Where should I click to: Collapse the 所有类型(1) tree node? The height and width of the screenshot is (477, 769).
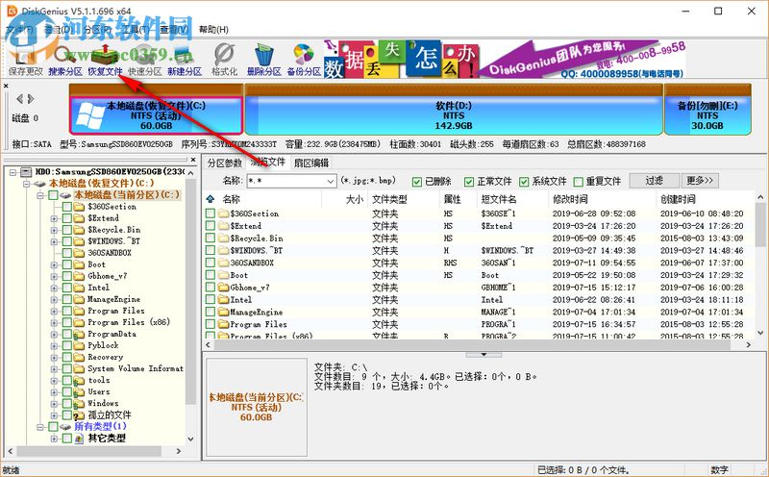(x=40, y=427)
